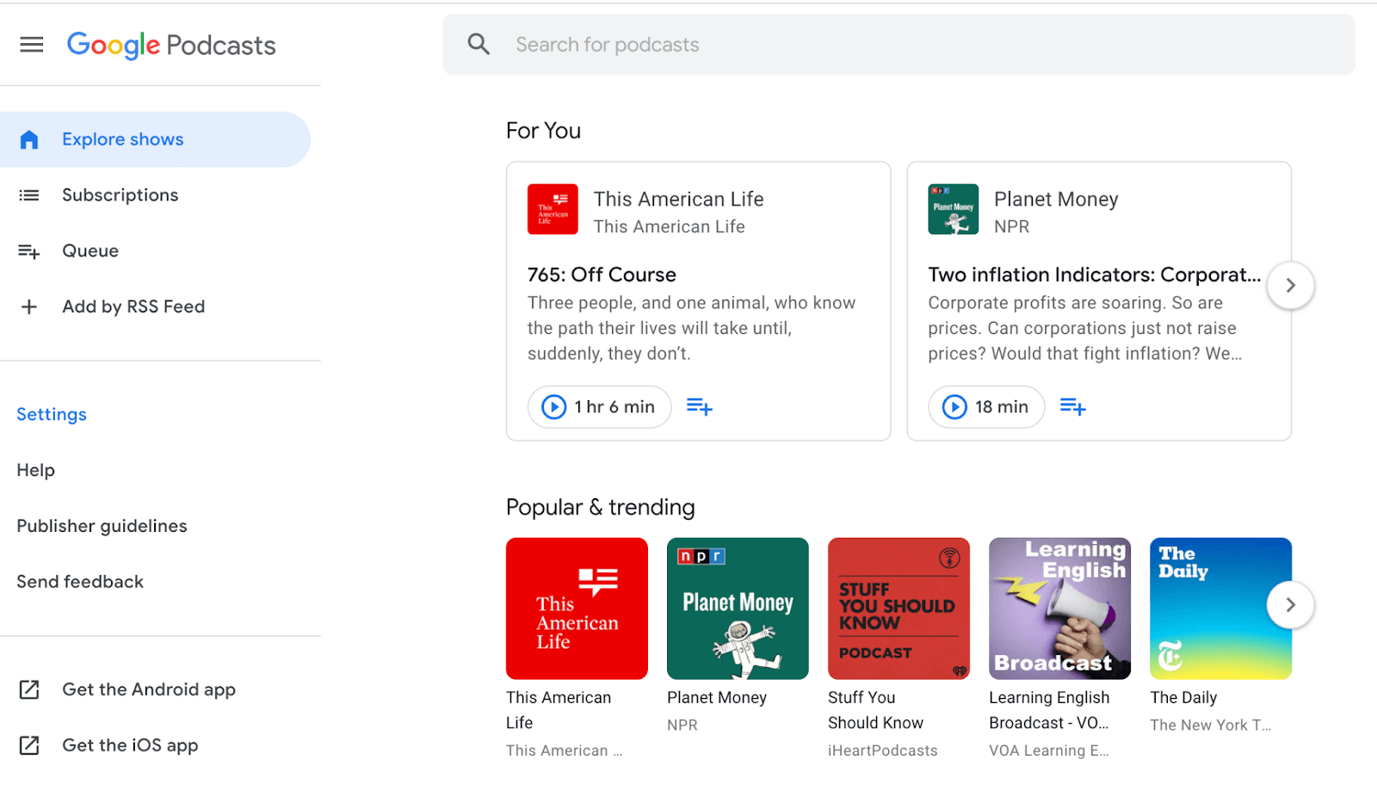Click the Send feedback link

click(79, 581)
